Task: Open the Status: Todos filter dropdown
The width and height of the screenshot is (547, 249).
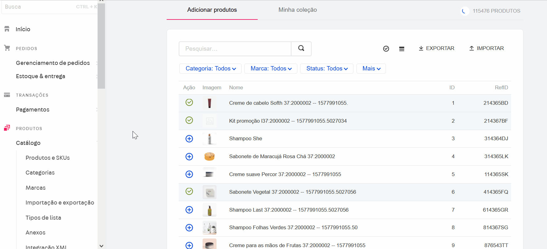Action: [327, 69]
